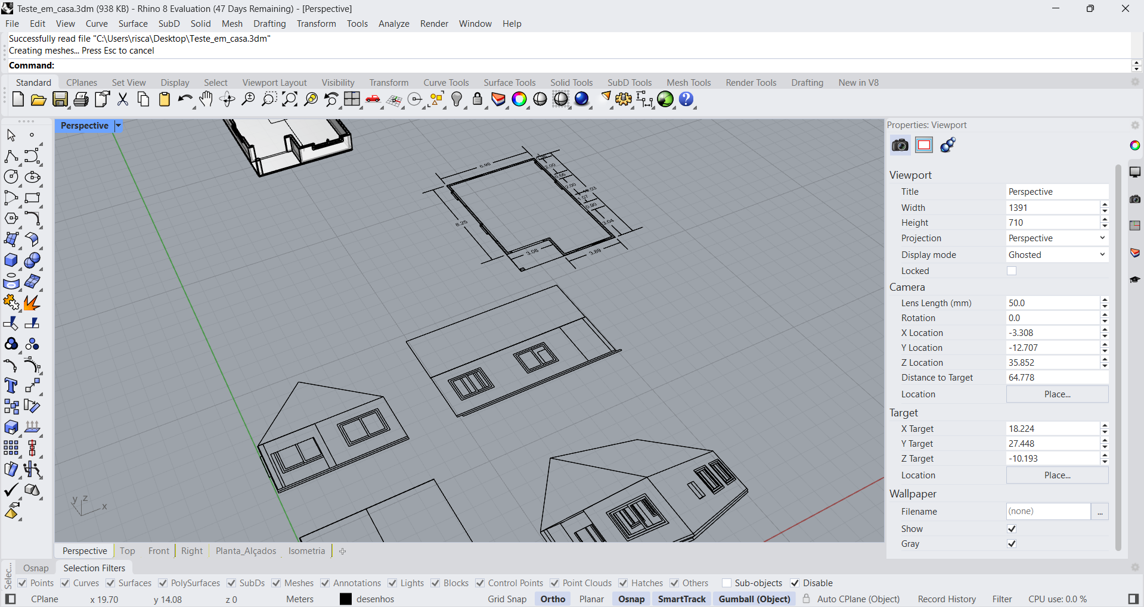
Task: Switch to the Planta_Alçados viewport tab
Action: tap(246, 551)
